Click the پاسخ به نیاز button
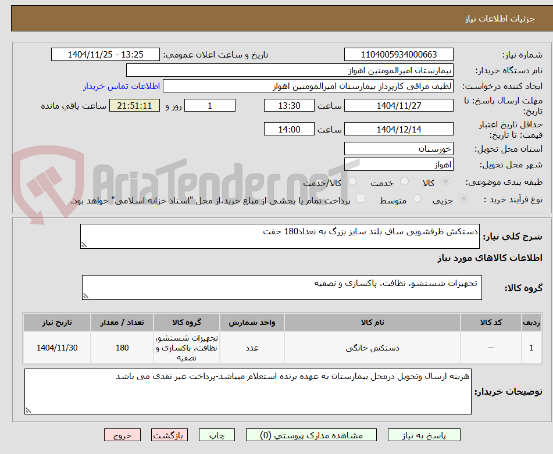This screenshot has height=454, width=553. [424, 435]
